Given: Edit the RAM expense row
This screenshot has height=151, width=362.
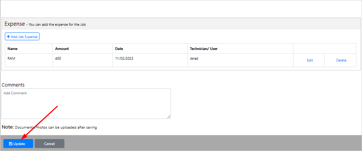Looking at the screenshot, I should [x=310, y=60].
